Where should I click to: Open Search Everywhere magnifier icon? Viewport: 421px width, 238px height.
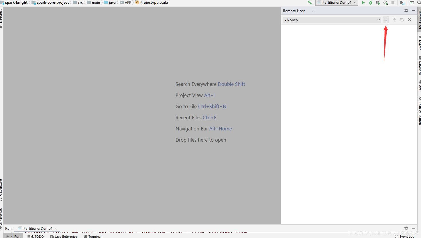tap(419, 3)
